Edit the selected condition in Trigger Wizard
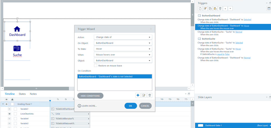This screenshot has height=128, width=271. click(x=144, y=95)
